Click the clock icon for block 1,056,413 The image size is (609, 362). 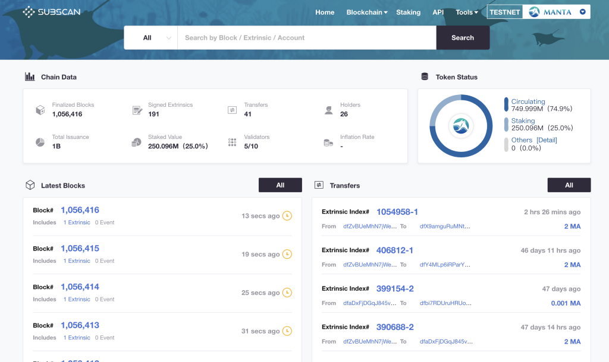coord(287,331)
